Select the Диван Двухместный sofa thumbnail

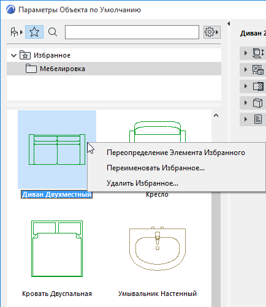click(57, 150)
